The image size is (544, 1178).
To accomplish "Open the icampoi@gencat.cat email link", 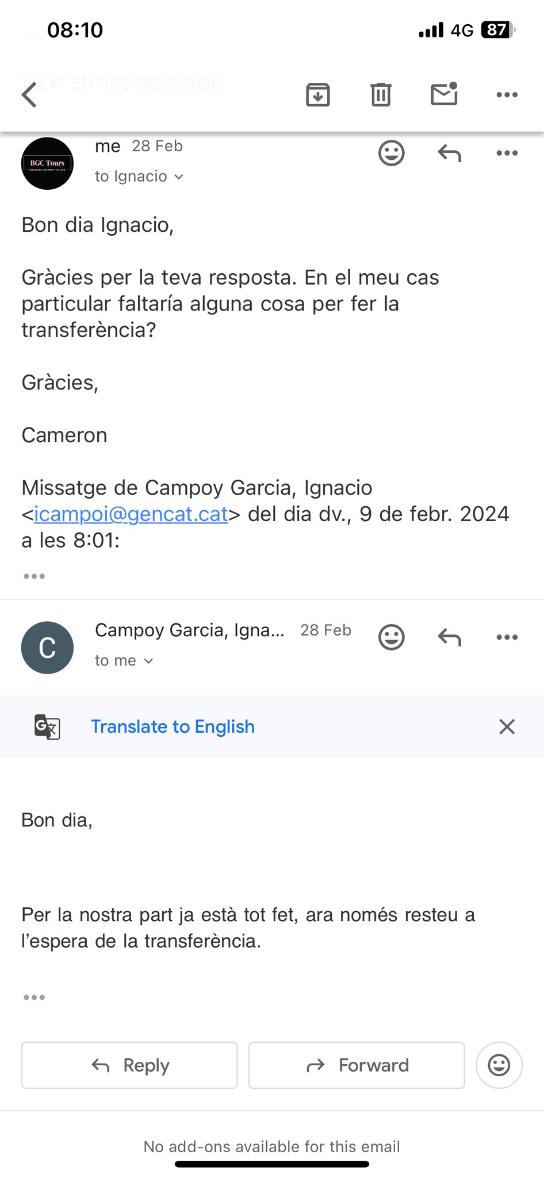I will tap(131, 514).
